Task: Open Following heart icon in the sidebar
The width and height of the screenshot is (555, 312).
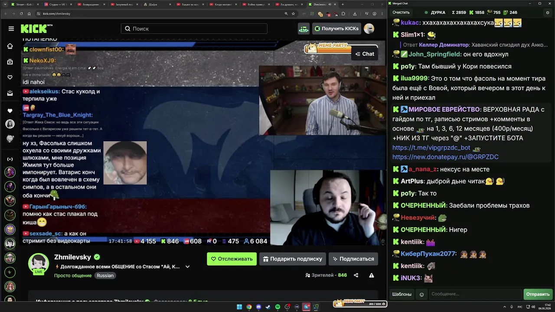Action: tap(10, 77)
